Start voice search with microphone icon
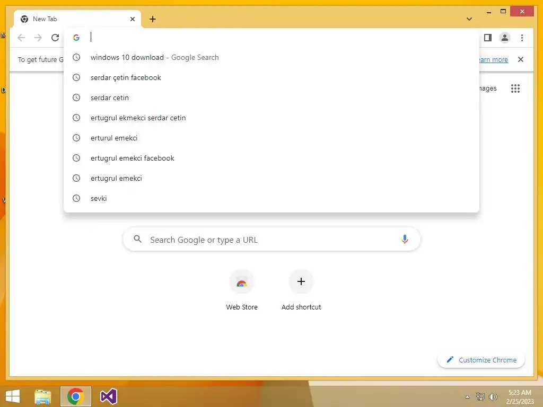543x407 pixels. pos(405,239)
